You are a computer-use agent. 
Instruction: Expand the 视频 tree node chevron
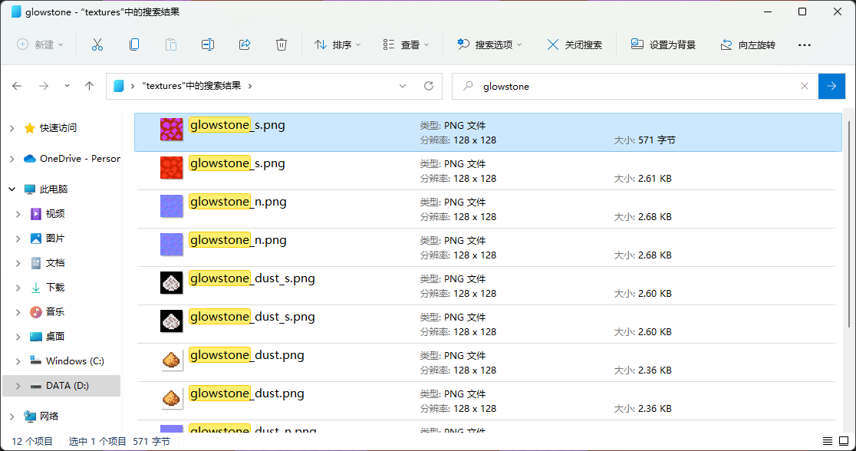(18, 213)
